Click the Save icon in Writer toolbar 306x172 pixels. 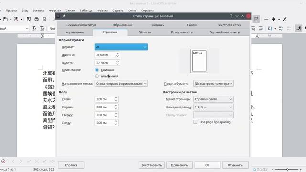click(x=16, y=19)
